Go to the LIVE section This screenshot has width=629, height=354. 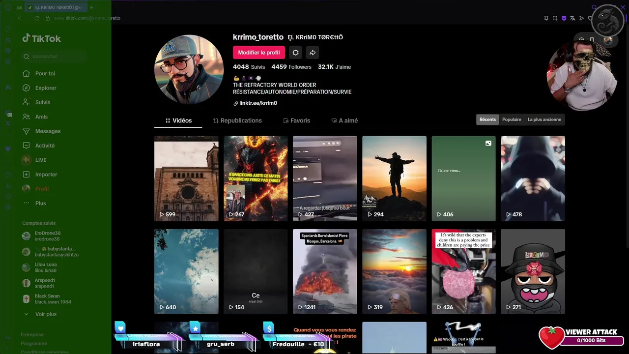click(34, 160)
